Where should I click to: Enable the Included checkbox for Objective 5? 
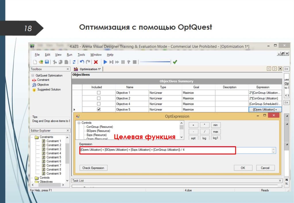coord(99,109)
